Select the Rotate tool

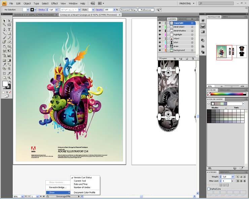tap(4, 46)
